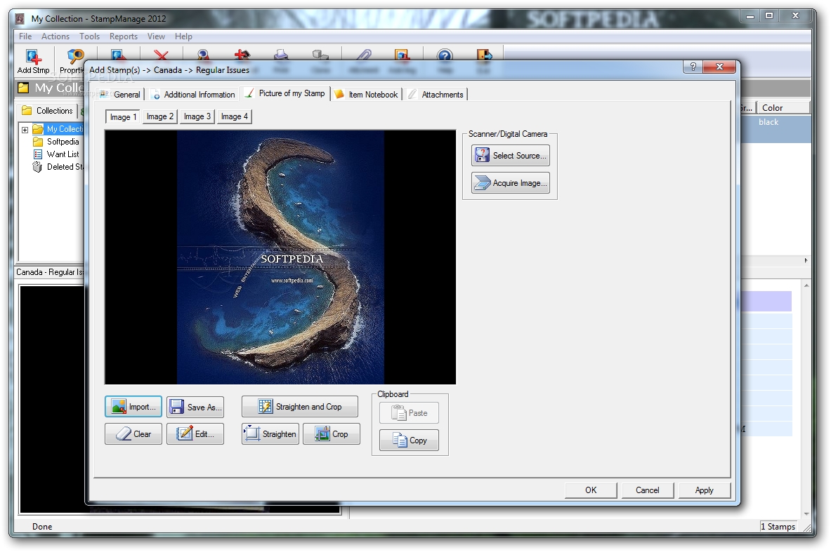Open the File menu

(x=25, y=36)
